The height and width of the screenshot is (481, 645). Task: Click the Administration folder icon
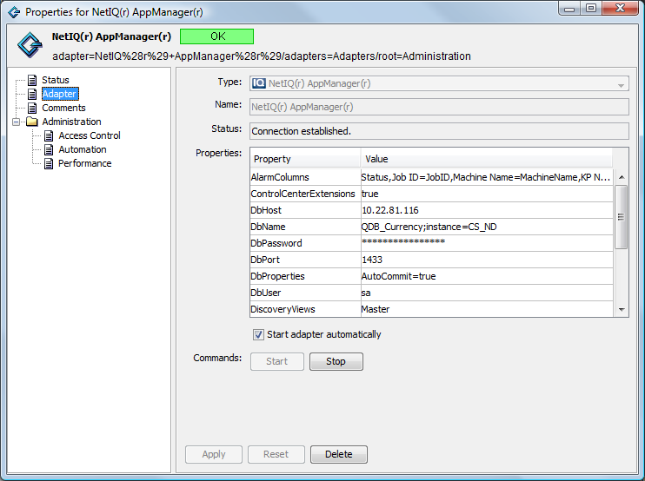point(32,122)
